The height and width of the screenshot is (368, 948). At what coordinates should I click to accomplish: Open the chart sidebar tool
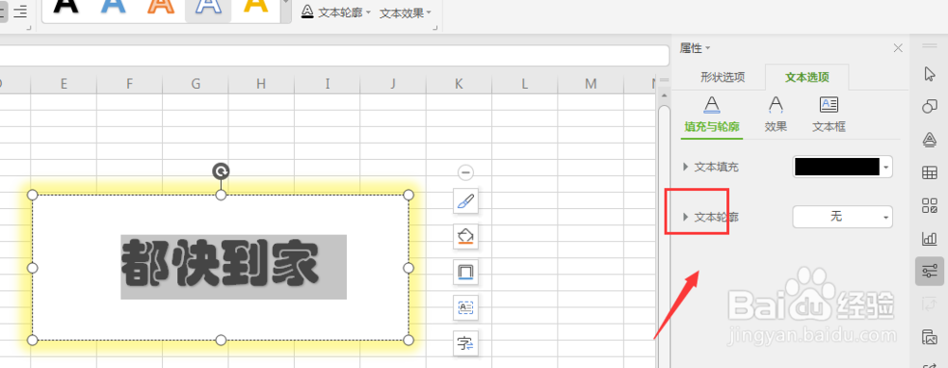[930, 239]
